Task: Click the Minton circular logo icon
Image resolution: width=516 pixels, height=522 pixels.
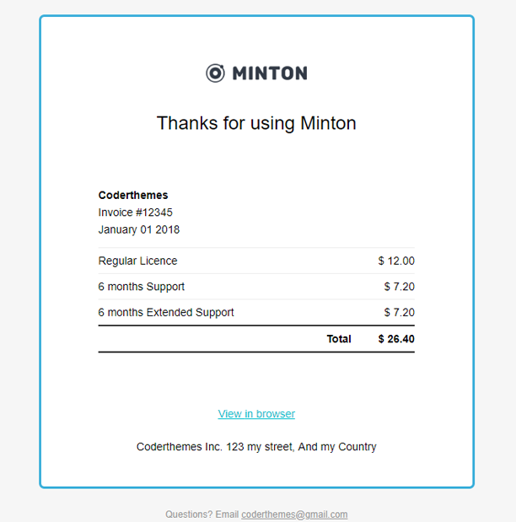Action: coord(215,73)
